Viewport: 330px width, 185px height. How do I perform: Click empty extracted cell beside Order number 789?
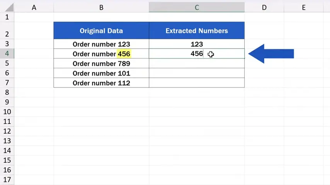[197, 64]
